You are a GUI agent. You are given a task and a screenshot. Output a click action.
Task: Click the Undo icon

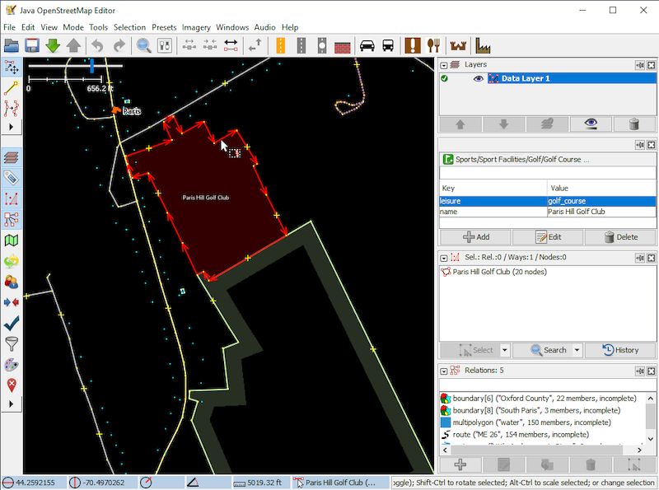click(x=97, y=45)
